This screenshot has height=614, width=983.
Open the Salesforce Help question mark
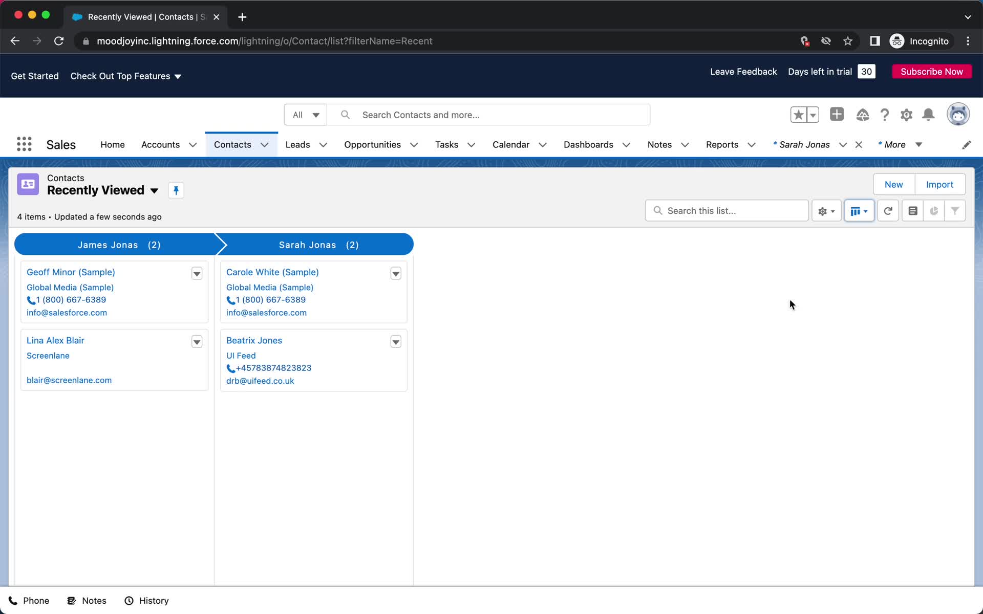tap(885, 115)
